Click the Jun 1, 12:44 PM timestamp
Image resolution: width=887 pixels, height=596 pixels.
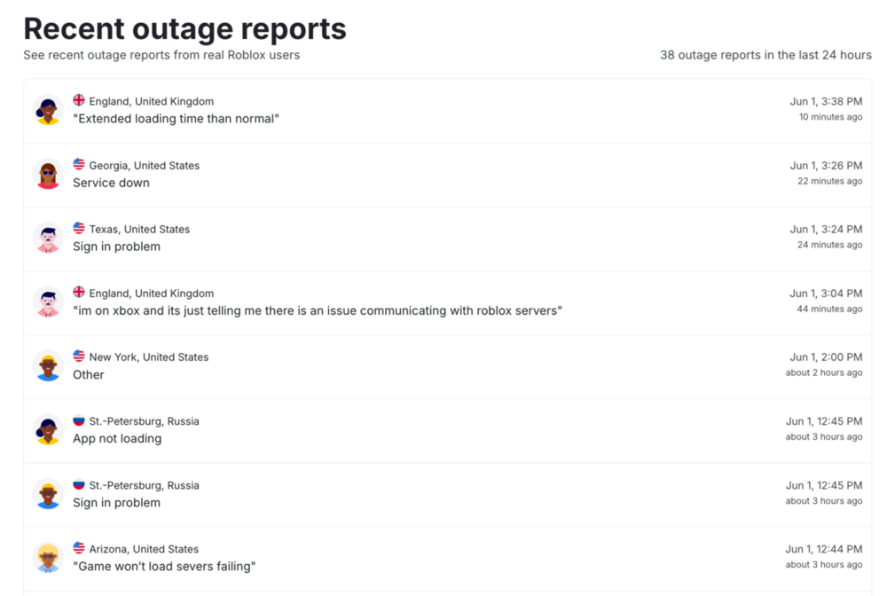[824, 549]
